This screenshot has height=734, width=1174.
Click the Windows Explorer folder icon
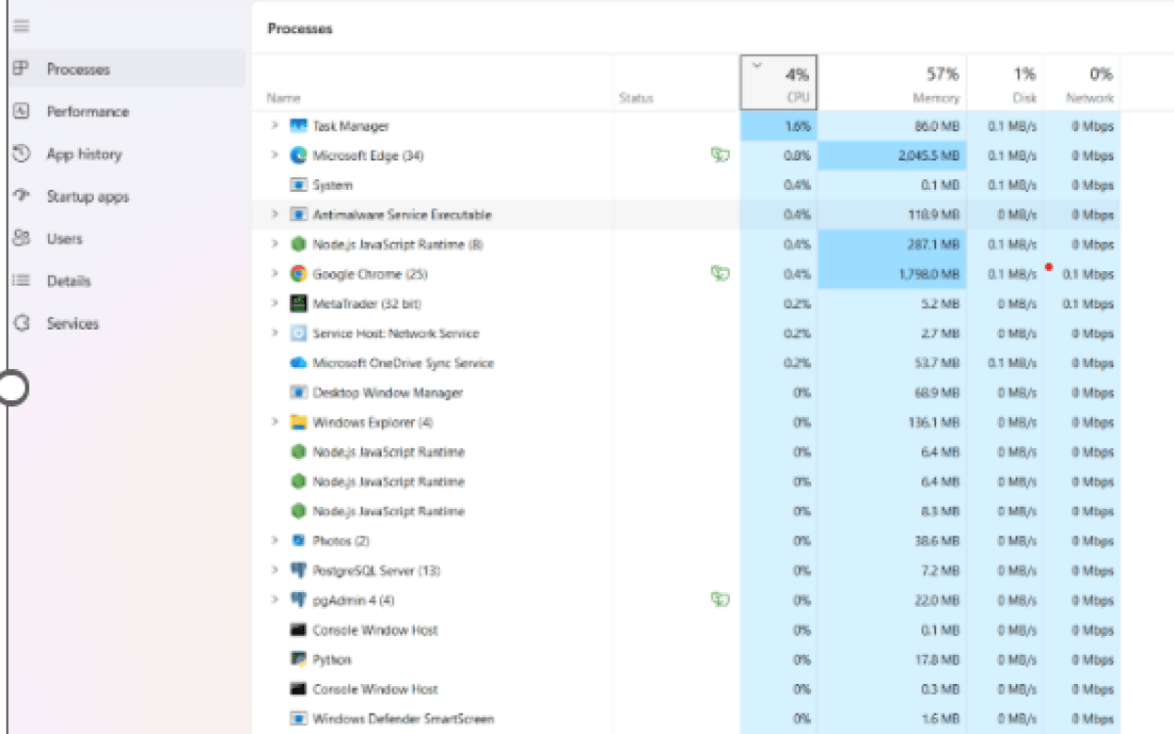298,422
